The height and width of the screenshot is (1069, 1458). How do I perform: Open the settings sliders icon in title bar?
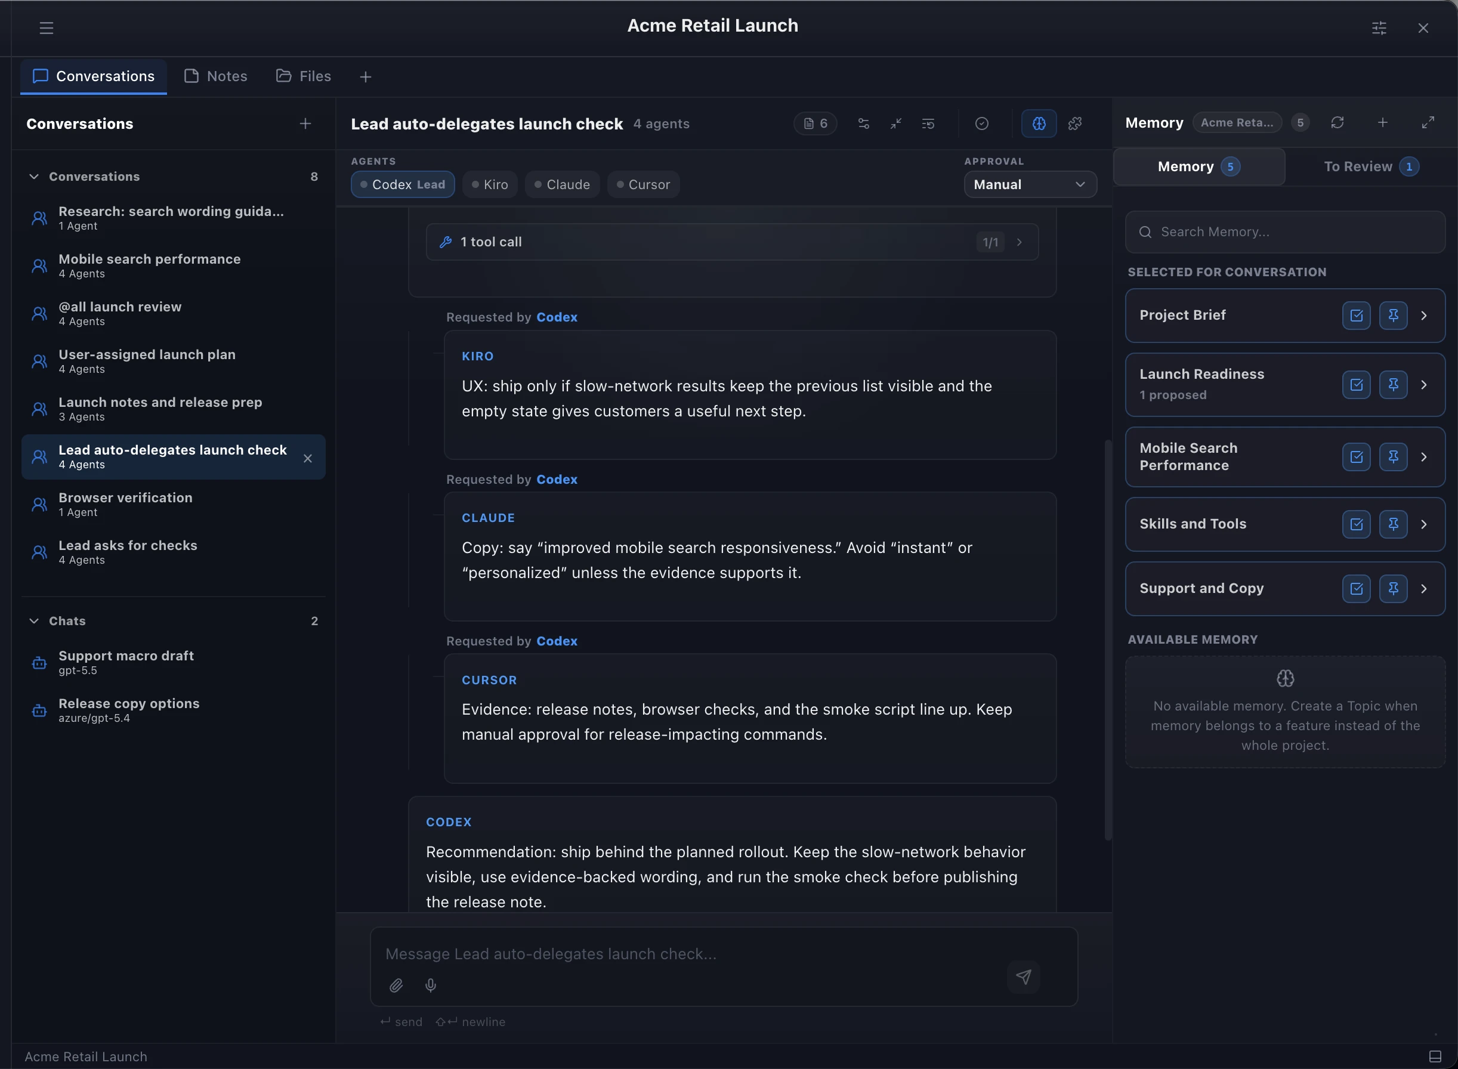pyautogui.click(x=1379, y=28)
